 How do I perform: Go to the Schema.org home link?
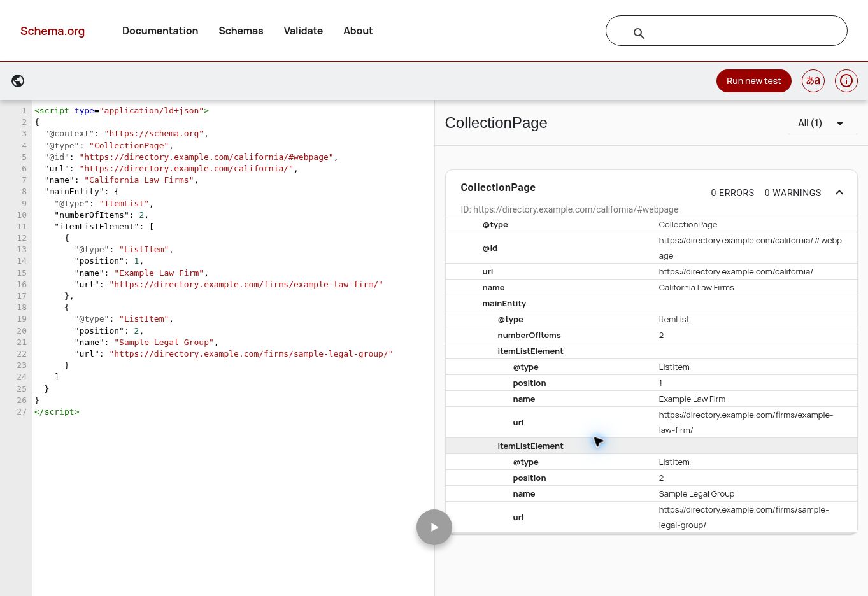[52, 31]
